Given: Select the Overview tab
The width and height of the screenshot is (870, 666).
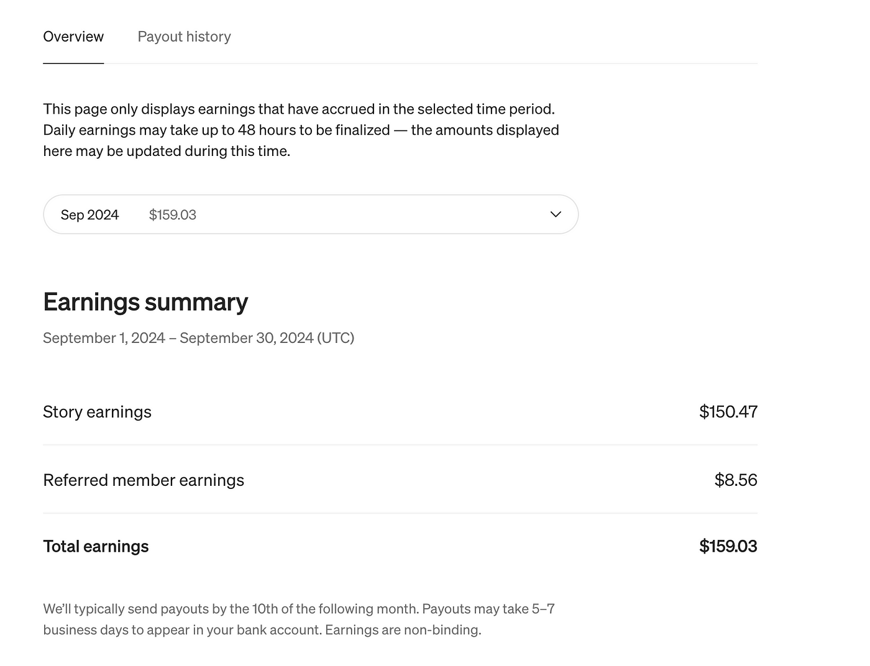Looking at the screenshot, I should coord(73,37).
